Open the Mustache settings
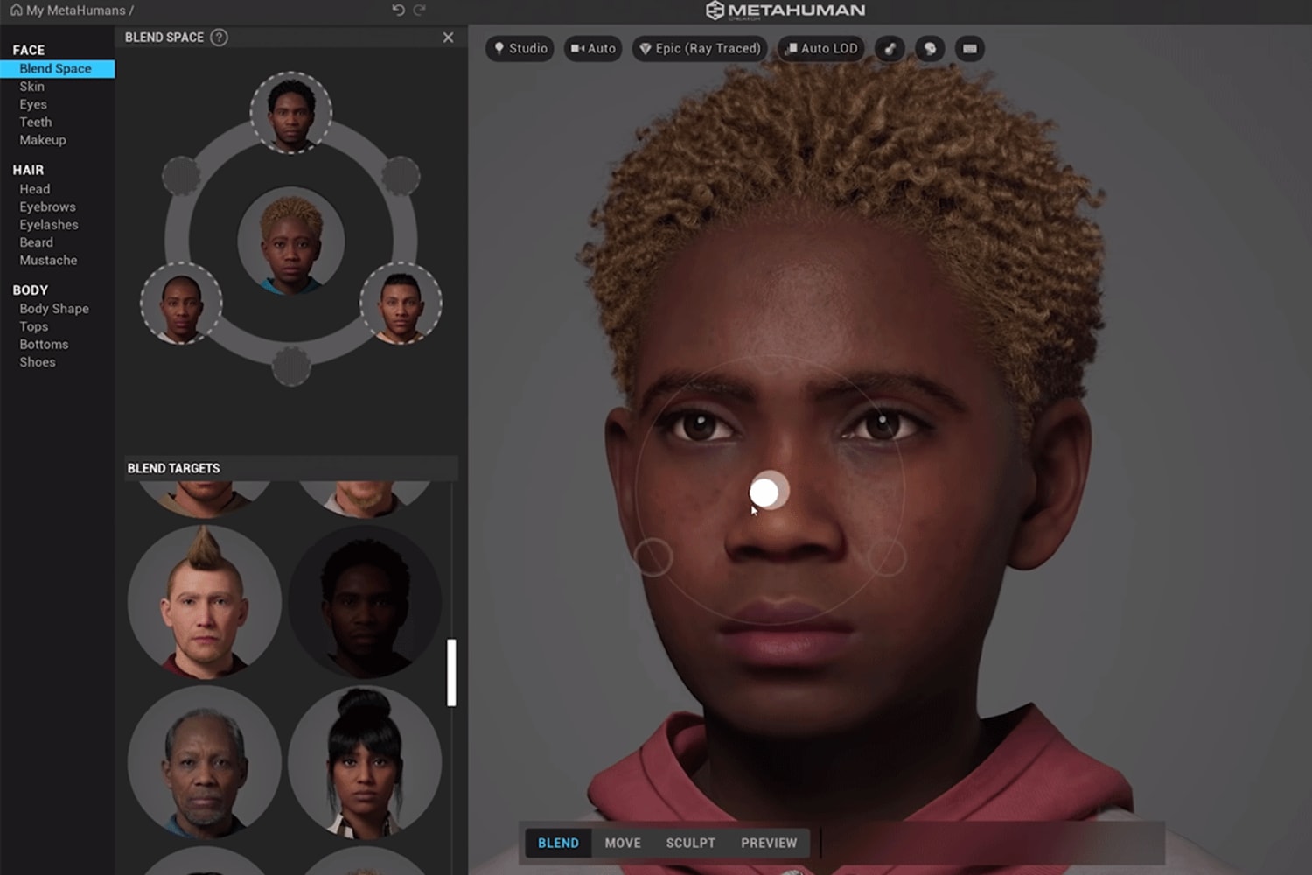1312x875 pixels. 49,261
